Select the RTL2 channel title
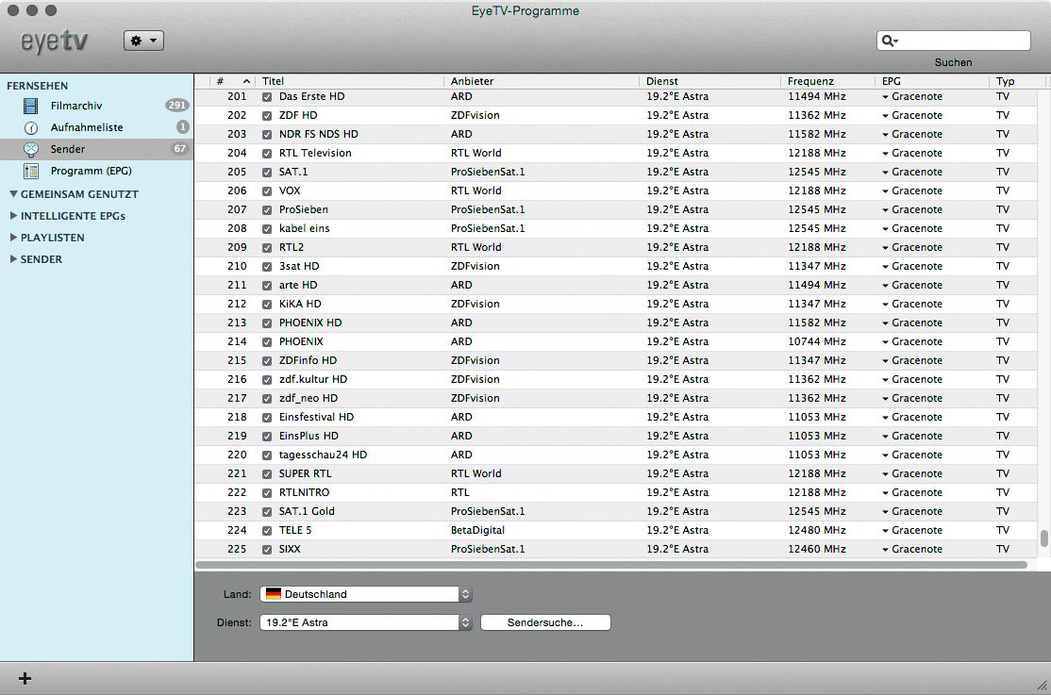Viewport: 1051px width, 695px height. coord(292,247)
